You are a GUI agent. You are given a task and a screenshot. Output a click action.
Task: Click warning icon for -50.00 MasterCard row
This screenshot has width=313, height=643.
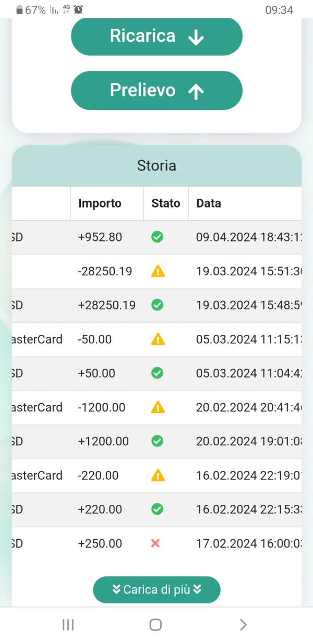(158, 339)
